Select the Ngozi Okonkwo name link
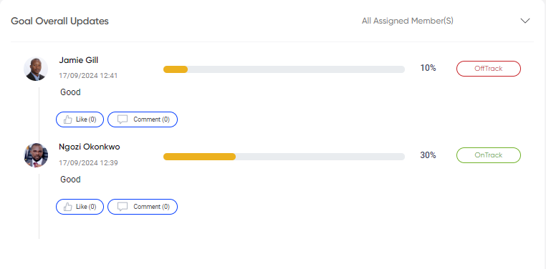The width and height of the screenshot is (546, 269). coord(90,147)
